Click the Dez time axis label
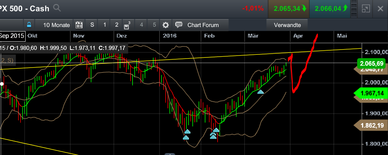Viewport: 388px width, 155px height. coord(122,36)
